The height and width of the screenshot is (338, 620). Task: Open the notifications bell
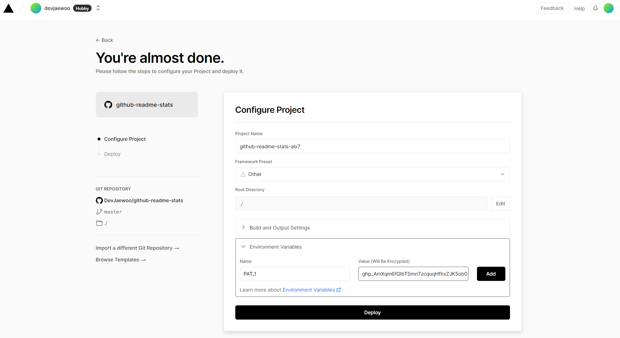596,8
